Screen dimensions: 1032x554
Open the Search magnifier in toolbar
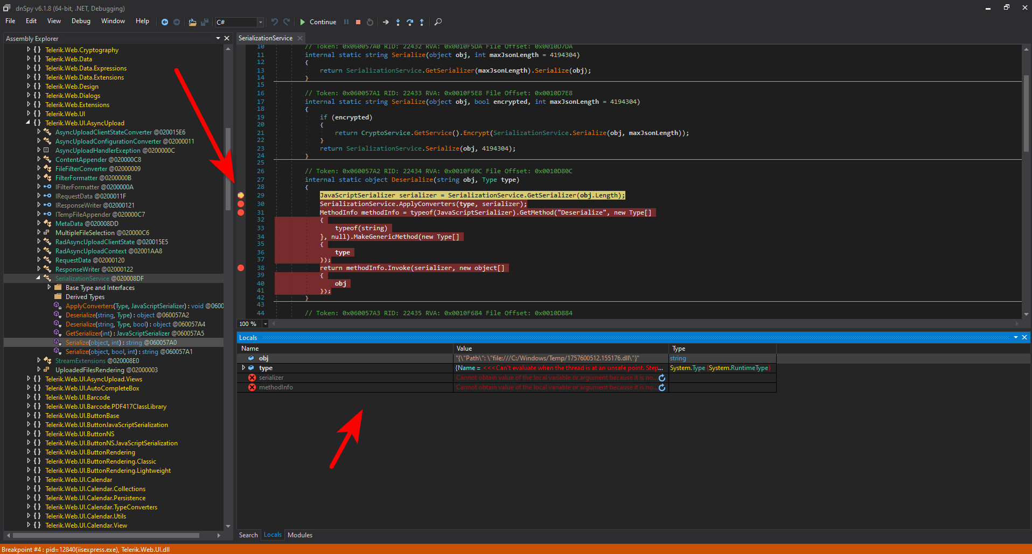[x=438, y=22]
